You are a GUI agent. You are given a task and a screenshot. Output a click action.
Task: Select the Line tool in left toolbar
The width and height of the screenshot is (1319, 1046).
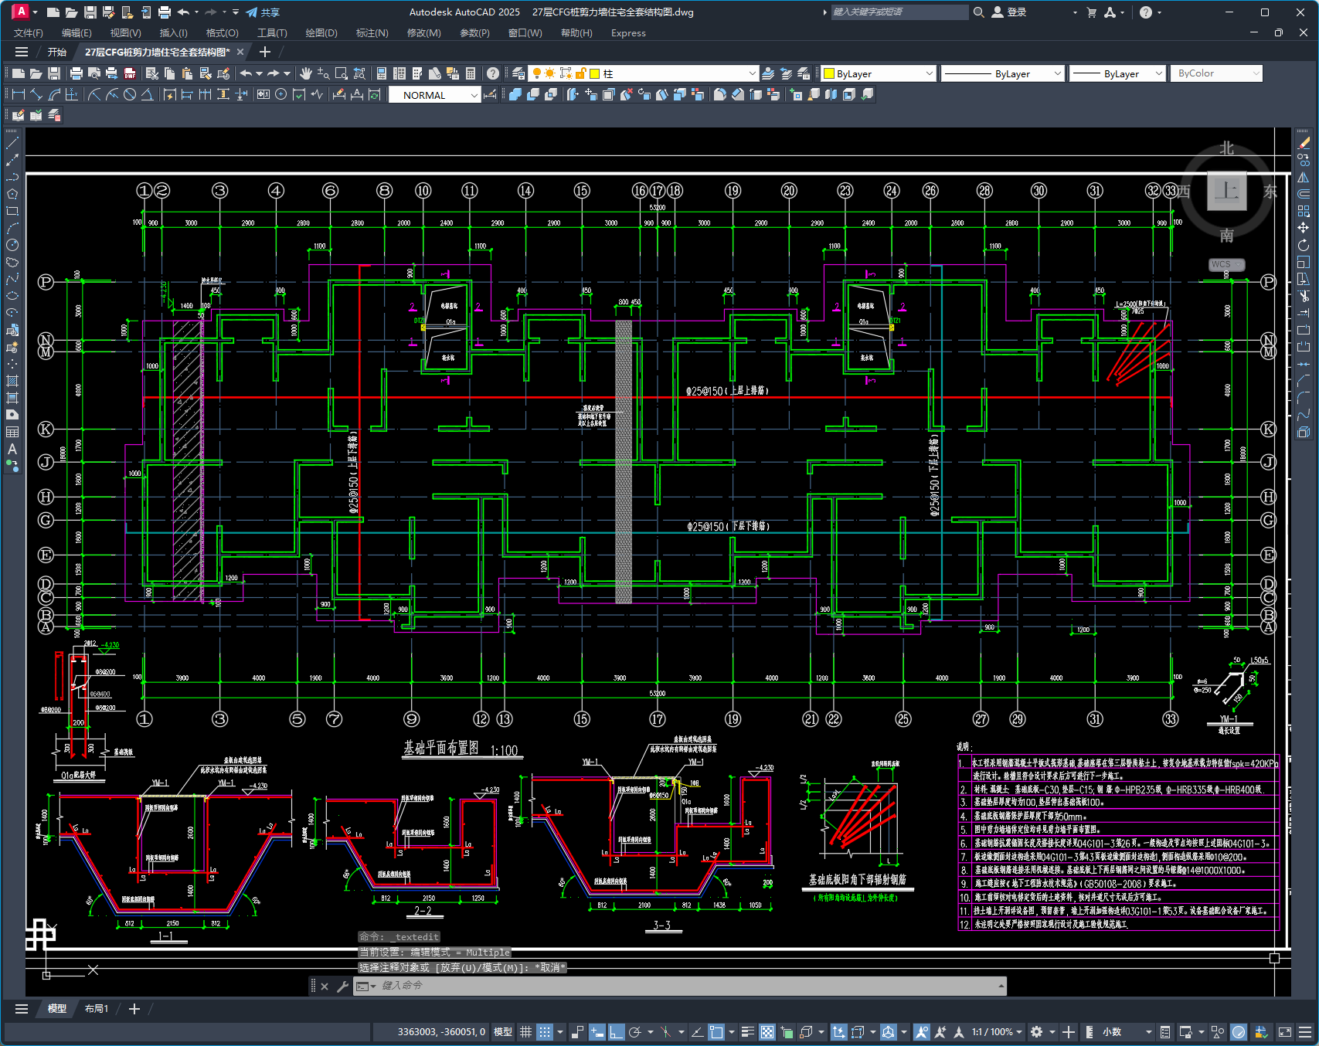12,143
